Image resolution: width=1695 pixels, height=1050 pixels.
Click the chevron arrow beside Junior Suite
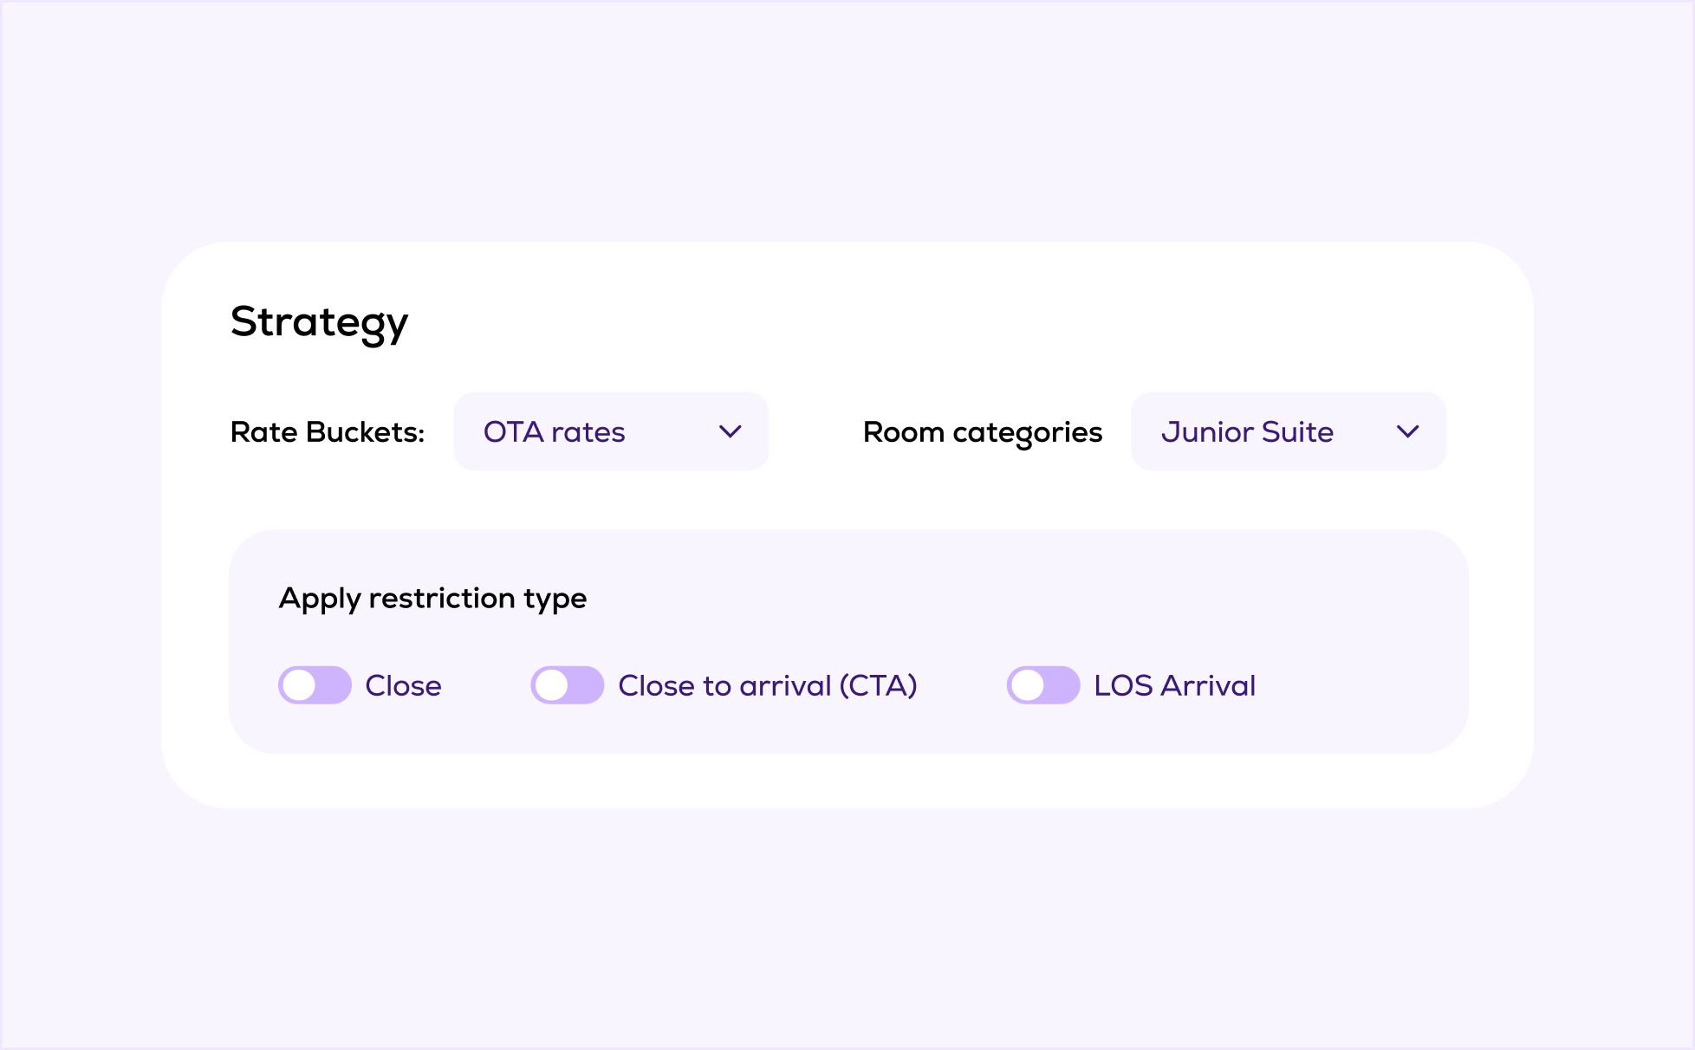tap(1407, 431)
